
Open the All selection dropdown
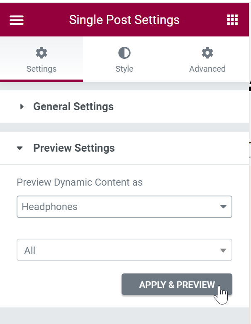tap(124, 250)
